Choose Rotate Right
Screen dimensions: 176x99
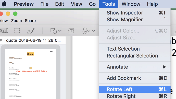click(135, 96)
